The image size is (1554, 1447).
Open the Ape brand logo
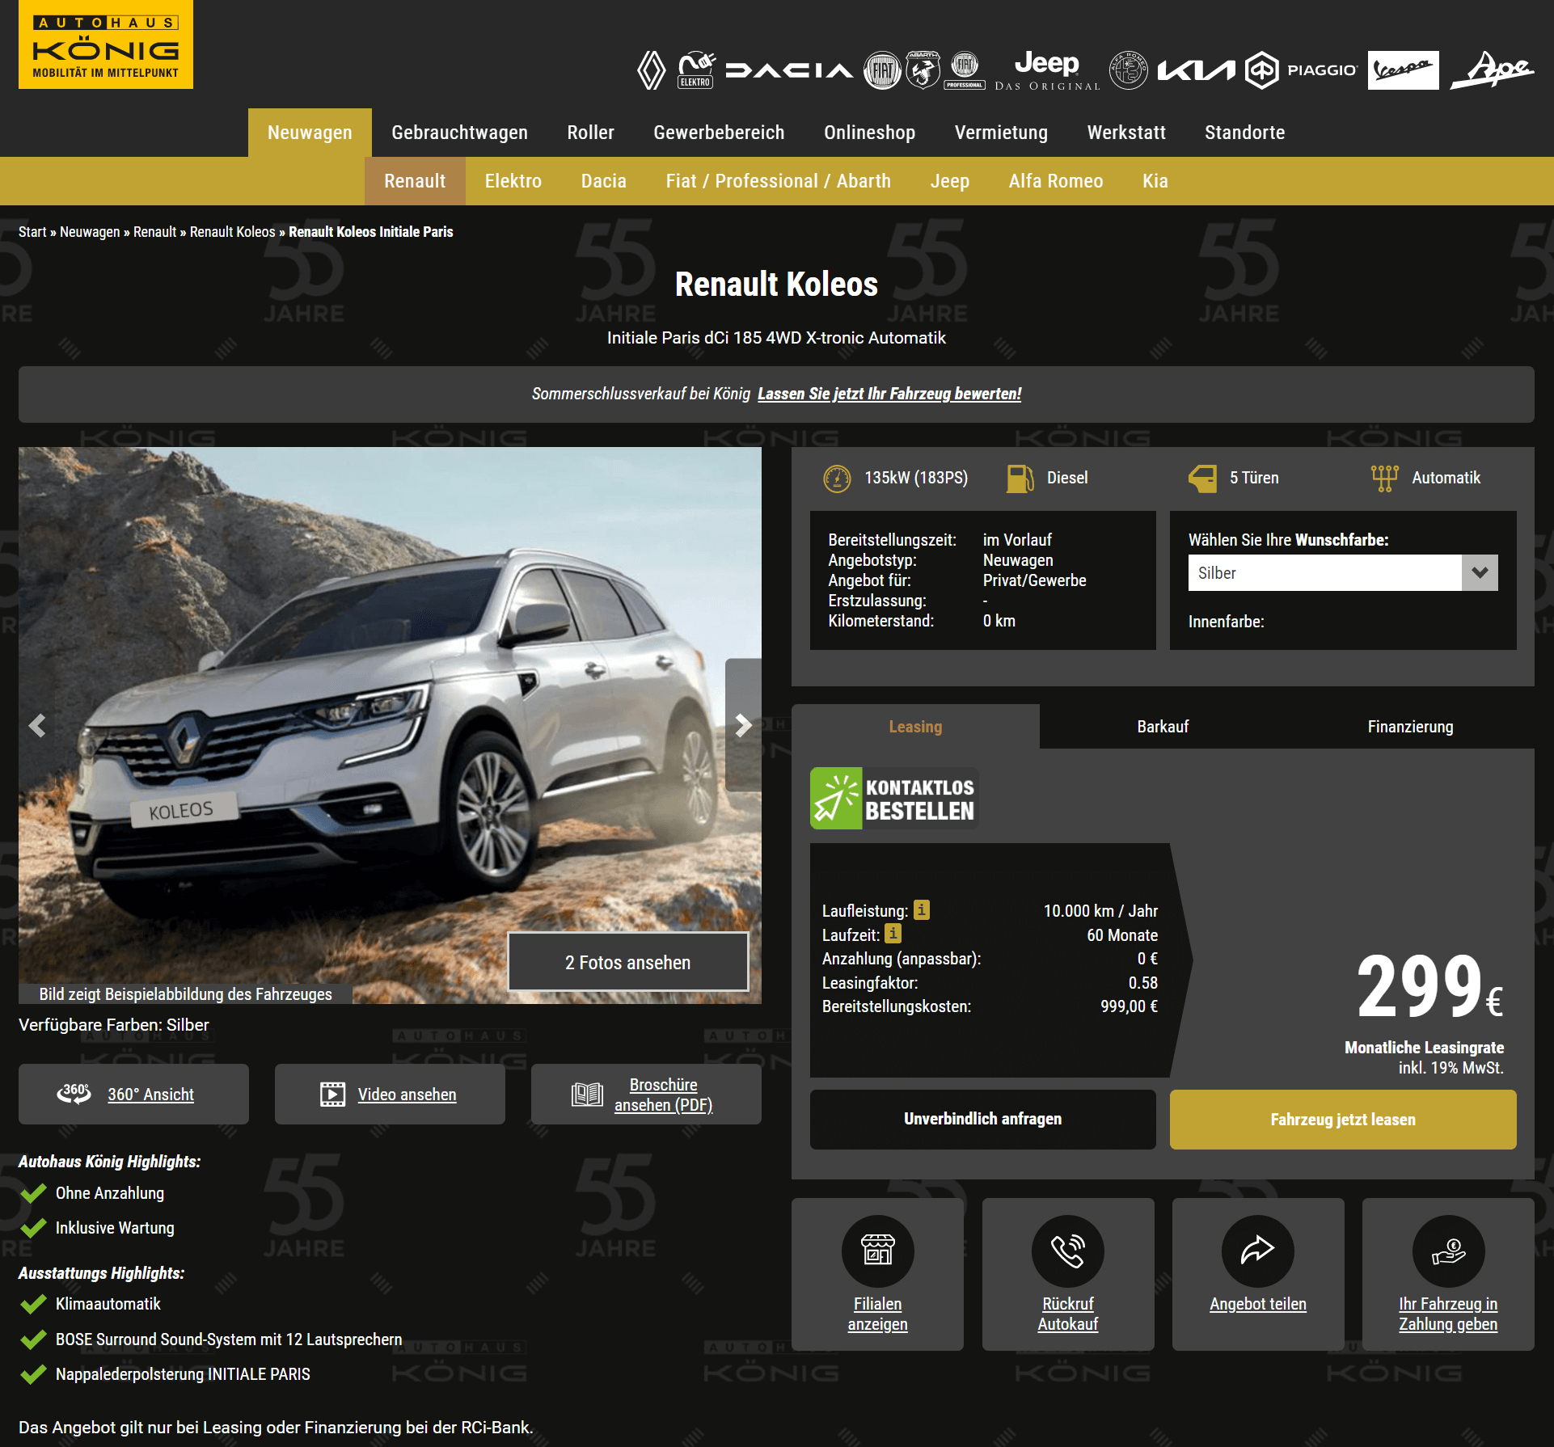pos(1492,70)
